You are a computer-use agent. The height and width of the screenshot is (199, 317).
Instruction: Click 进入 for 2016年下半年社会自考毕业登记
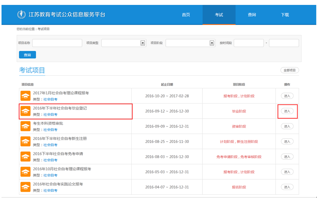(x=287, y=111)
